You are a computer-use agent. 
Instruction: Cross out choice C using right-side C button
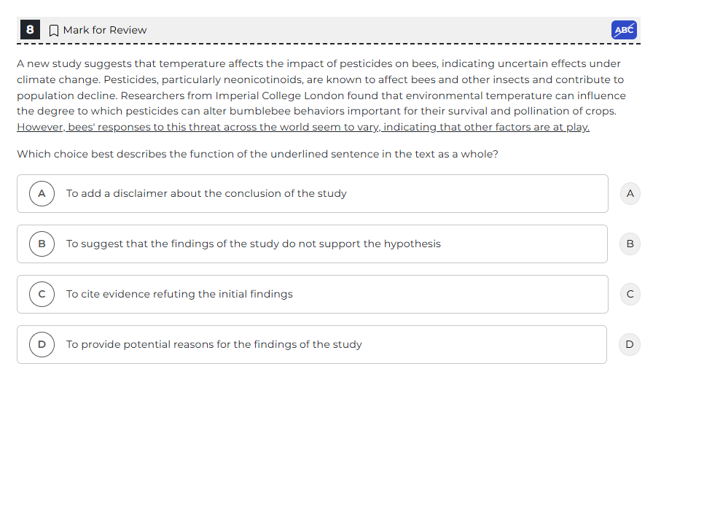[x=630, y=294]
